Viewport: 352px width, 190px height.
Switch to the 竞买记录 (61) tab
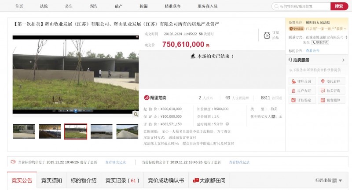coord(122,180)
